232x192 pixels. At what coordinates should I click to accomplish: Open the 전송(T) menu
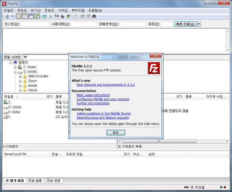[49, 10]
